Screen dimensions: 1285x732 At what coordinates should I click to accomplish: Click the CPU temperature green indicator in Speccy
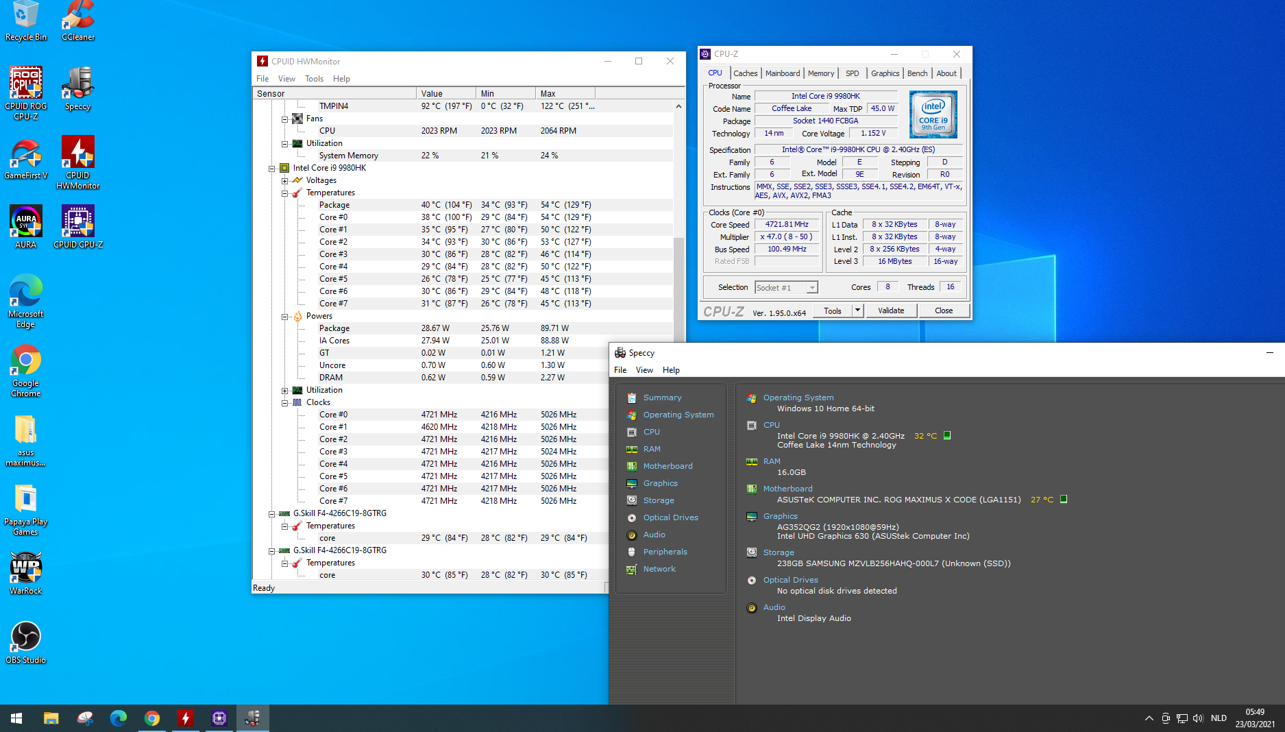tap(947, 435)
